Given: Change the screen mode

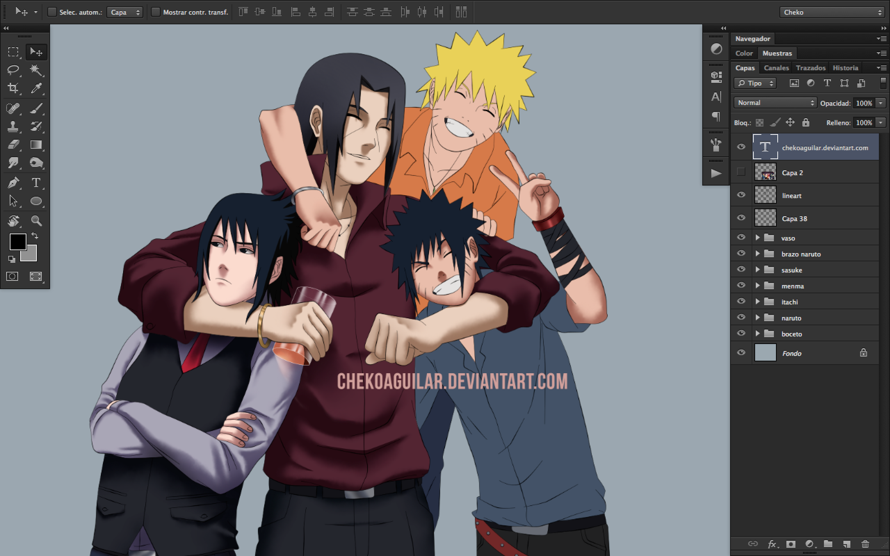Looking at the screenshot, I should click(36, 276).
